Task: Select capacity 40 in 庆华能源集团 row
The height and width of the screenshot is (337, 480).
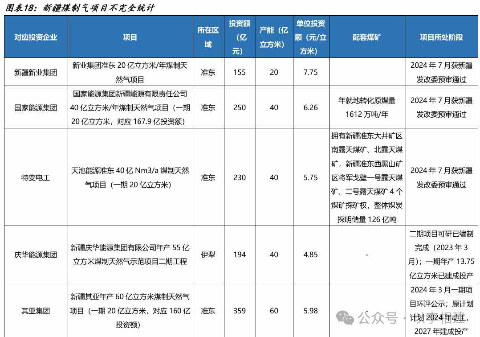Action: point(274,255)
